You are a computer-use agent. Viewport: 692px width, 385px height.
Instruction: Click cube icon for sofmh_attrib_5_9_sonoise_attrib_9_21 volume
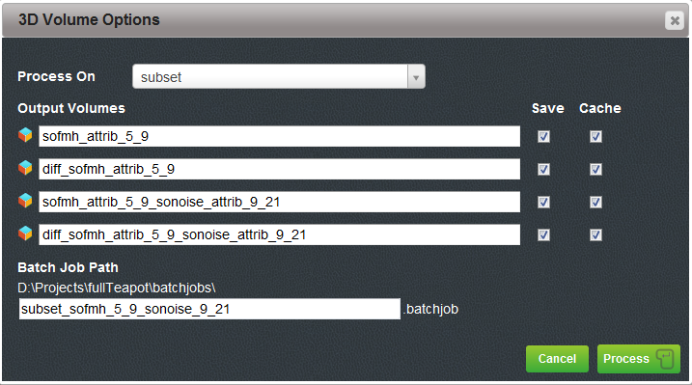(25, 201)
